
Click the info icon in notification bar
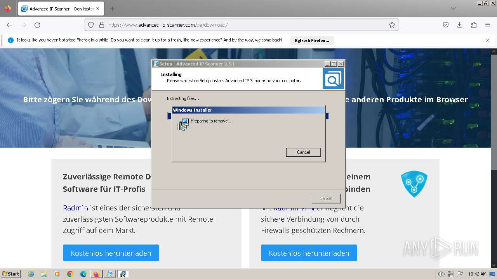coord(10,40)
